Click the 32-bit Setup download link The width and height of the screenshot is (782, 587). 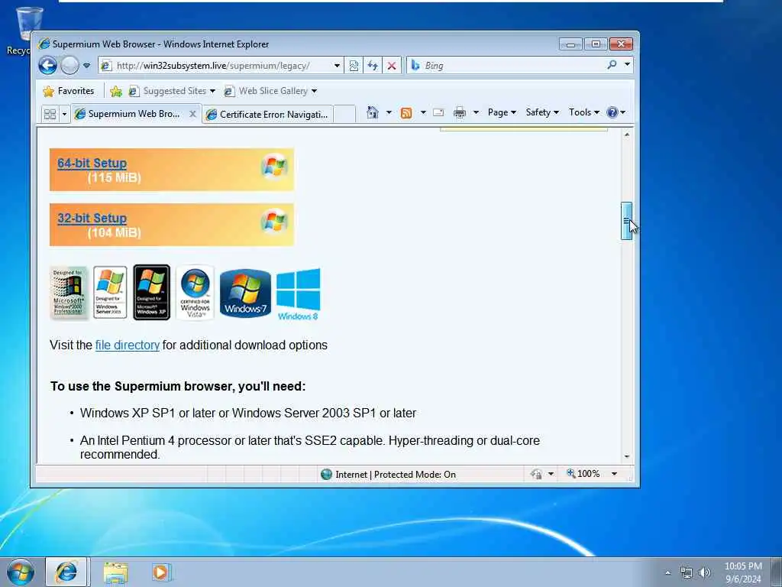point(92,218)
